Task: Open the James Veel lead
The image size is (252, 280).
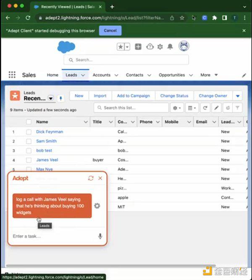Action: (x=47, y=160)
